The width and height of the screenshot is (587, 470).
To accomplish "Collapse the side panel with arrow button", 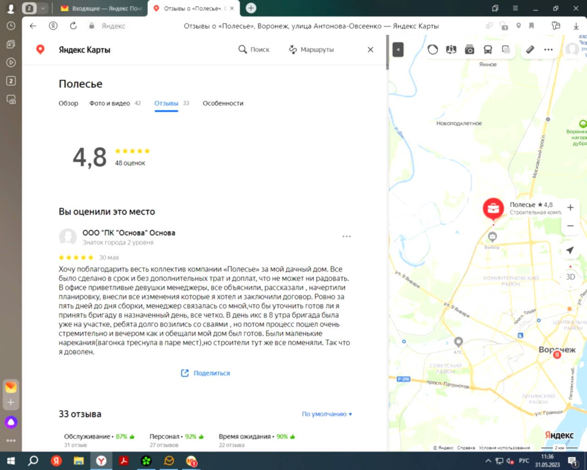I will coord(398,50).
